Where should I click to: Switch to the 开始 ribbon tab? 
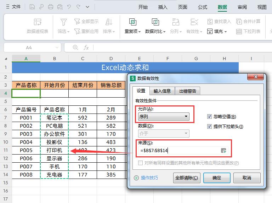(x=143, y=7)
